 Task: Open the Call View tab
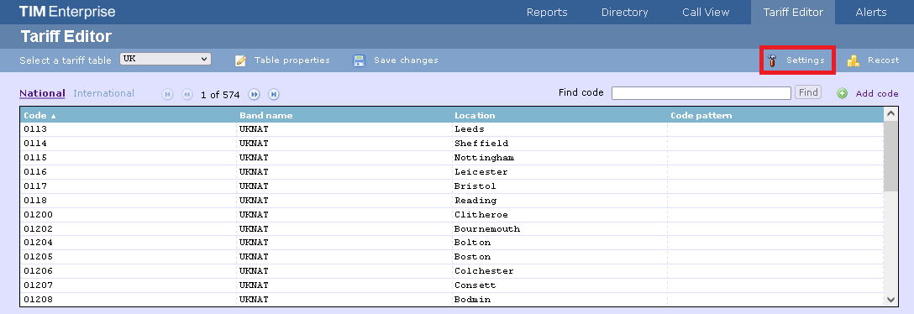(706, 13)
